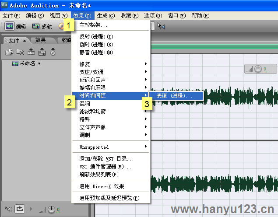Open the 收藏(R) menu

click(x=130, y=16)
